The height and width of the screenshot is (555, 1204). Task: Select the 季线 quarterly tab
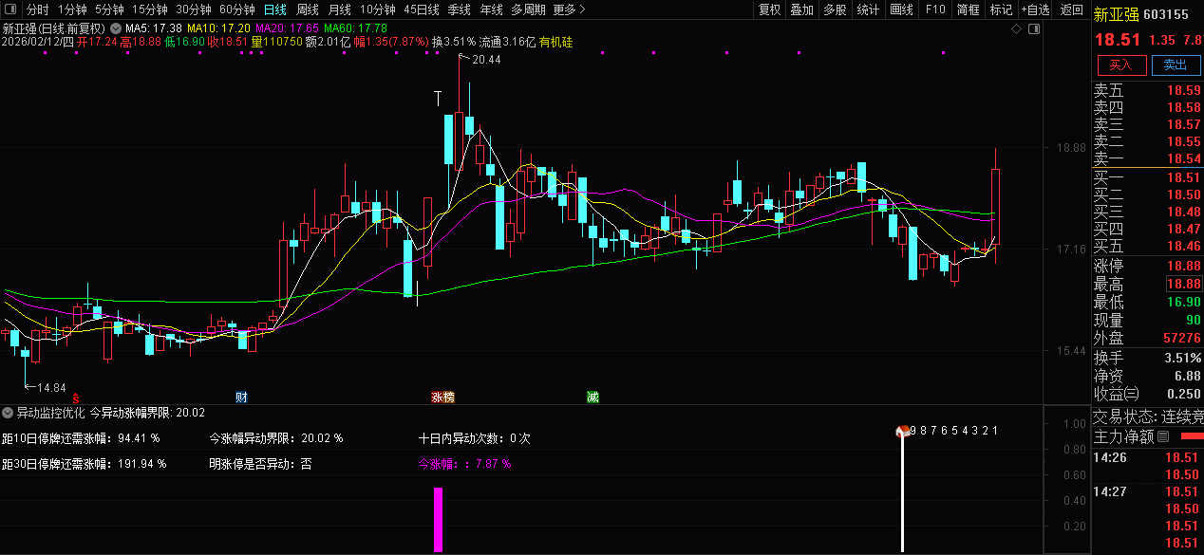(x=460, y=9)
